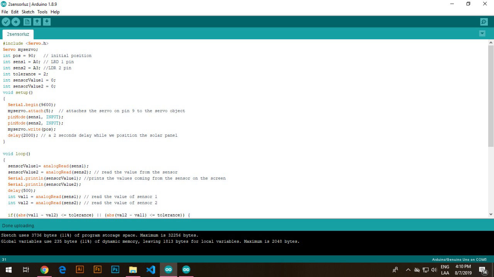
Task: Click the Arduino logo in the title bar
Action: 4,4
